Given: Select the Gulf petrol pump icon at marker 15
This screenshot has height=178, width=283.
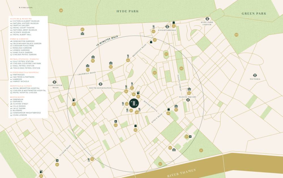Looking at the screenshot, I should [138, 93].
